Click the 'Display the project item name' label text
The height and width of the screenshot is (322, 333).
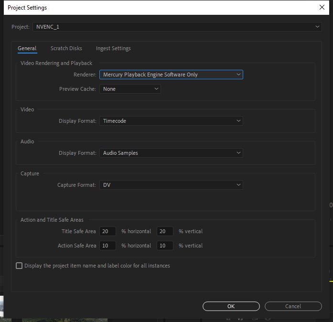coord(97,266)
